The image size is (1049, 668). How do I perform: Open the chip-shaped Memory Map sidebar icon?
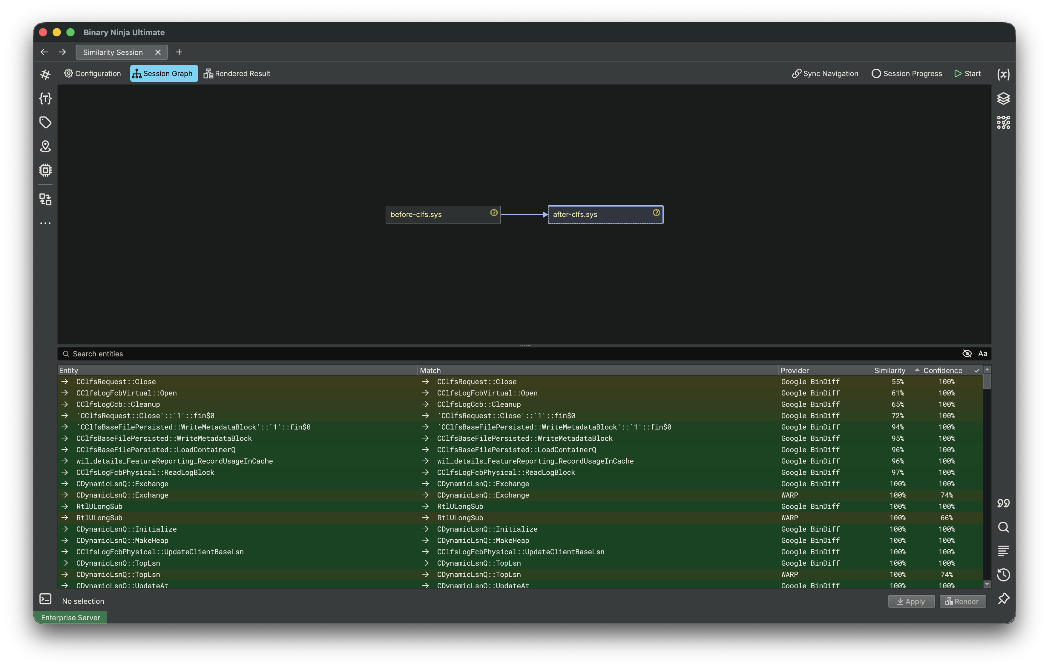coord(45,170)
